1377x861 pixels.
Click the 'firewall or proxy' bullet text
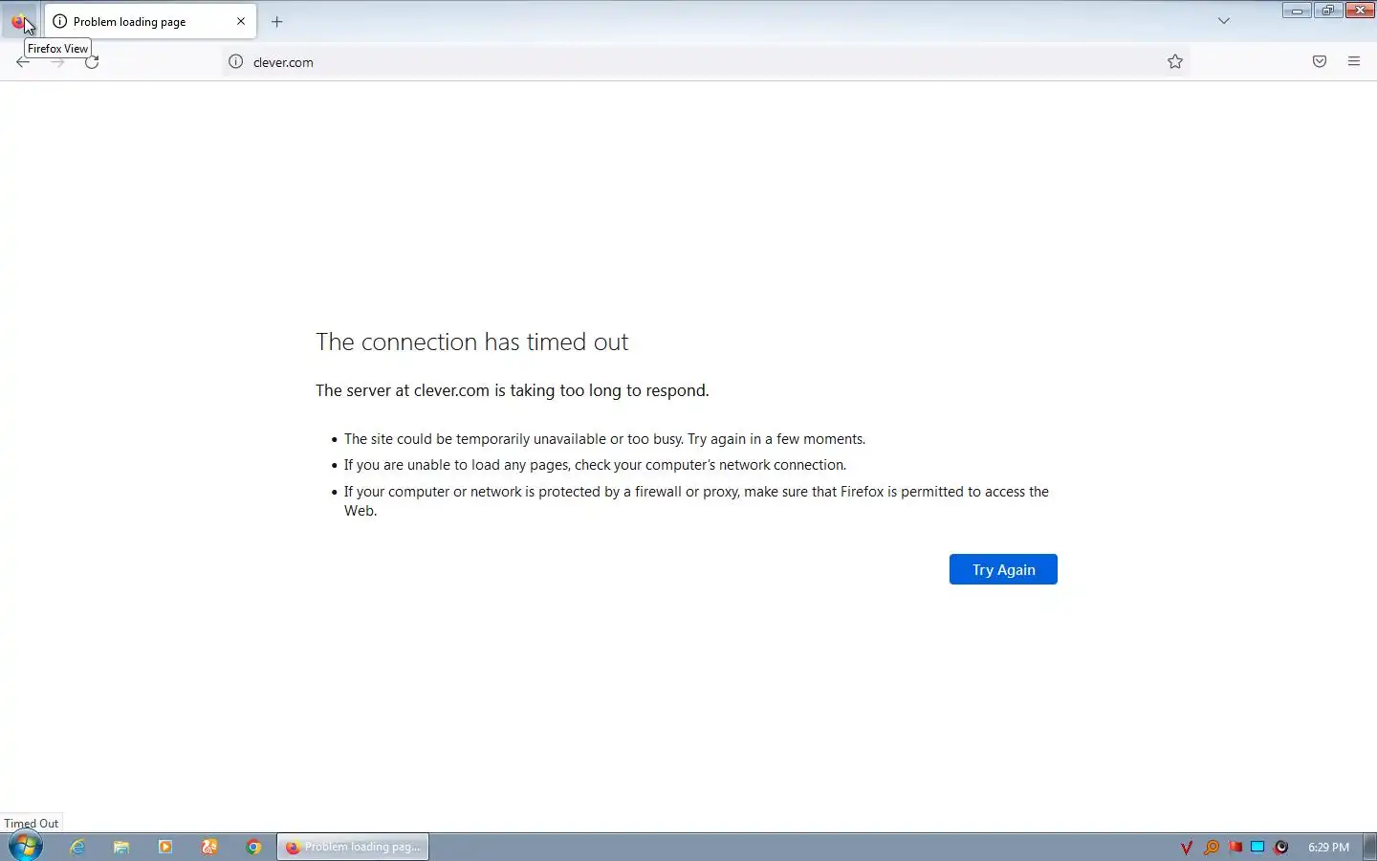[x=696, y=501]
